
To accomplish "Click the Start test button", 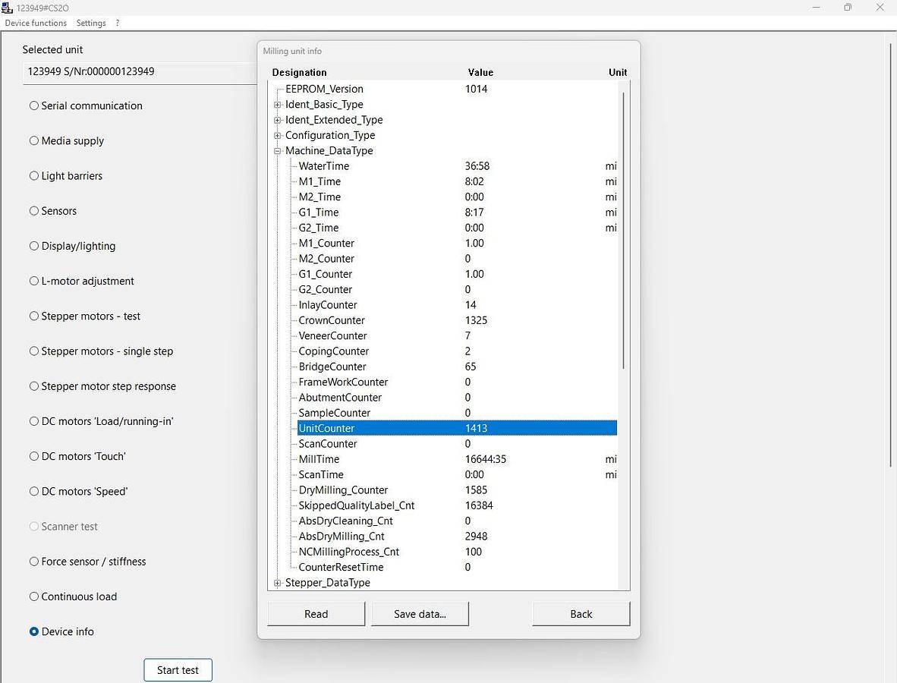I will pyautogui.click(x=178, y=670).
